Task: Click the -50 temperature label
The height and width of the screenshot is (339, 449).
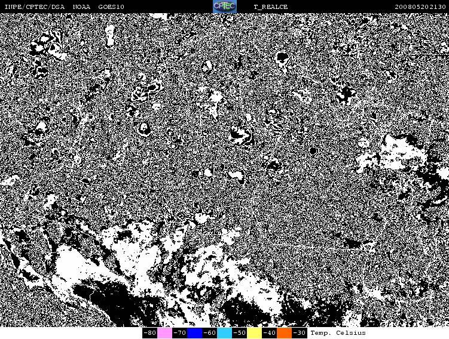Action: [x=239, y=333]
